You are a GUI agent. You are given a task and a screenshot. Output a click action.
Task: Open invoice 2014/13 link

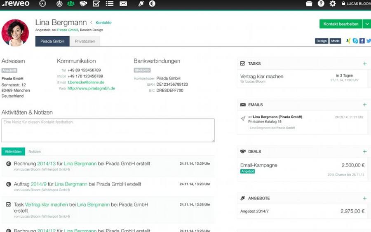(x=46, y=164)
